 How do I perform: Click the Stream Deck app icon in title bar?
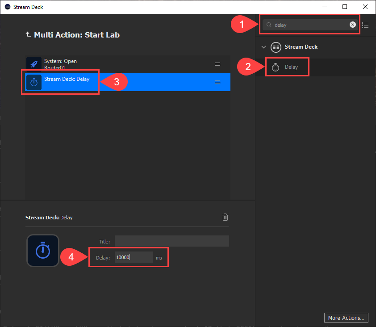[8, 7]
